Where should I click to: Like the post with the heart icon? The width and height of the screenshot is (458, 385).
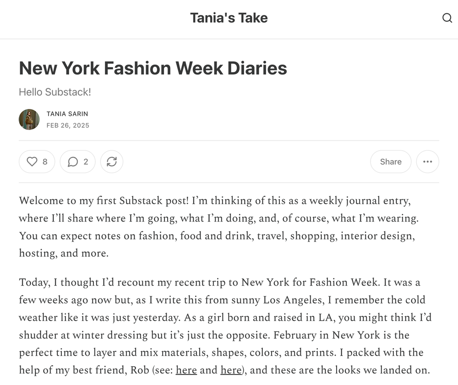[32, 162]
